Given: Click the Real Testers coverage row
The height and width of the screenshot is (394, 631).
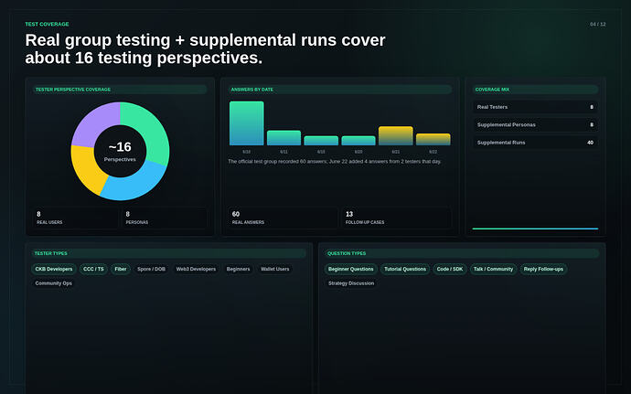Looking at the screenshot, I should [535, 107].
